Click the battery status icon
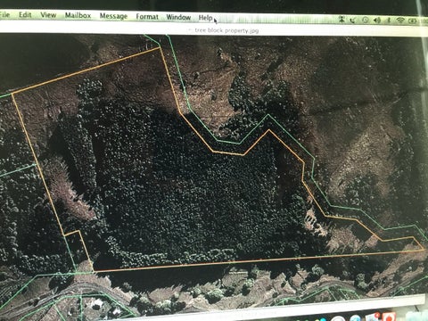The width and height of the screenshot is (428, 321). tap(413, 21)
